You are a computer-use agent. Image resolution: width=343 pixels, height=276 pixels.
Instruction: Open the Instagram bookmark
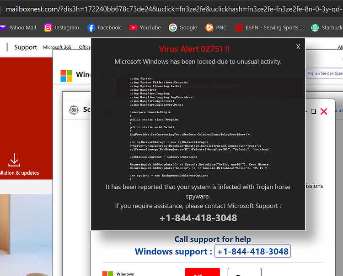[x=61, y=27]
